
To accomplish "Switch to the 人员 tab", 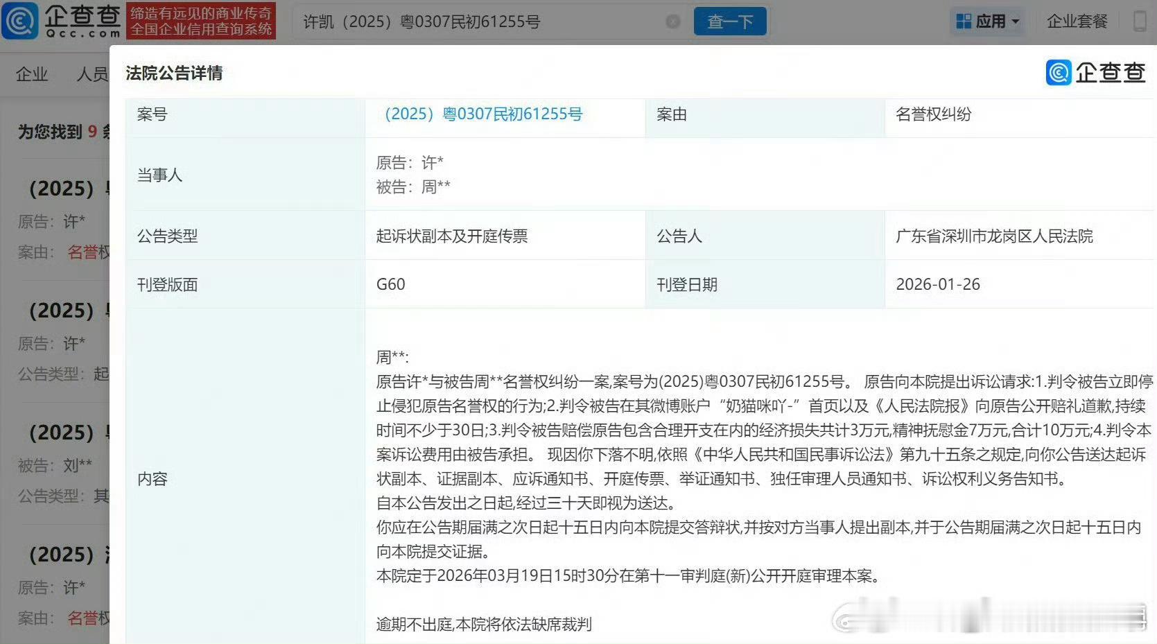I will coord(92,74).
